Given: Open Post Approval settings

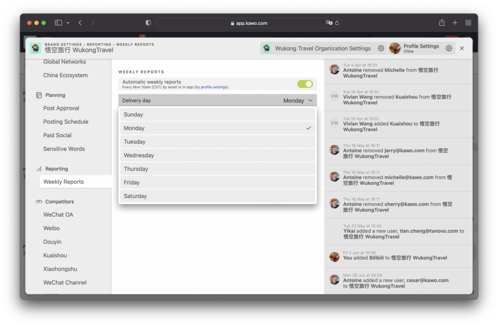Looking at the screenshot, I should coord(61,108).
